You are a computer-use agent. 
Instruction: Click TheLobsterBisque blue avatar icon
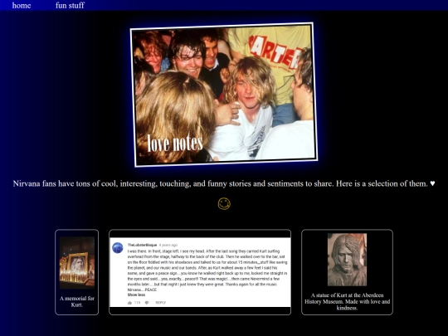coord(118,247)
